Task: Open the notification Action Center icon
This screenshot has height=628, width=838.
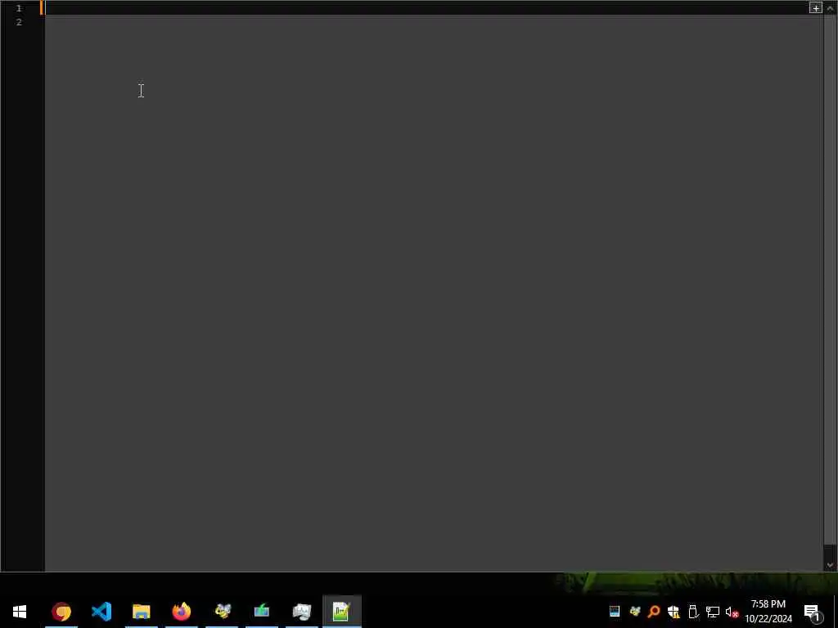Action: (813, 612)
